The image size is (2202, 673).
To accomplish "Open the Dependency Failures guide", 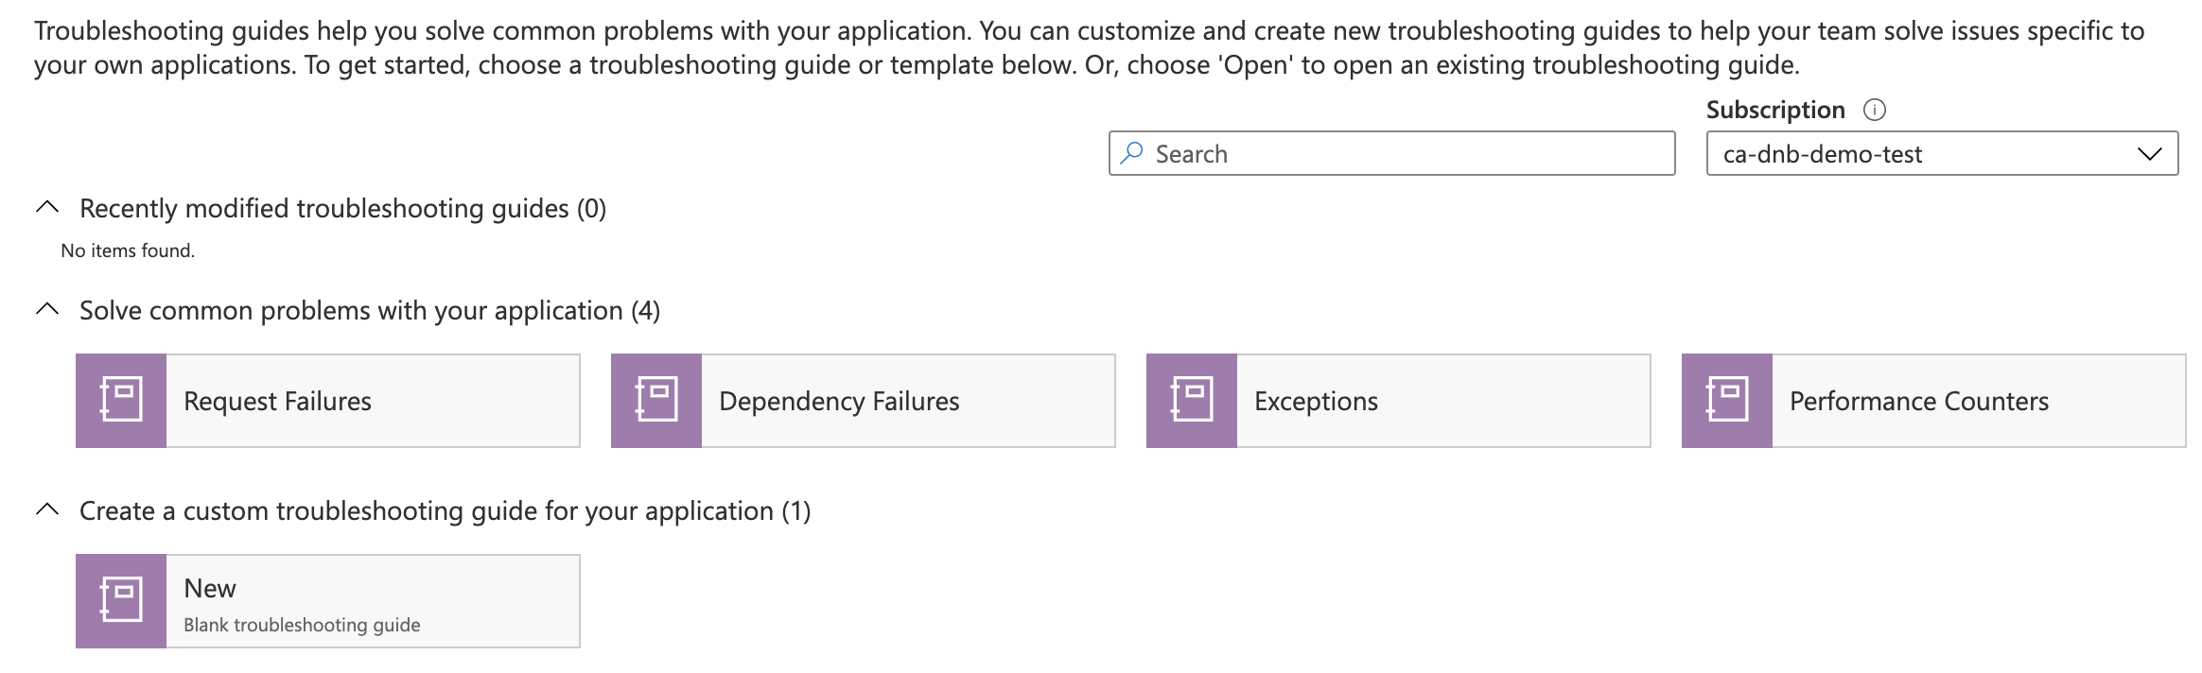I will 863,401.
